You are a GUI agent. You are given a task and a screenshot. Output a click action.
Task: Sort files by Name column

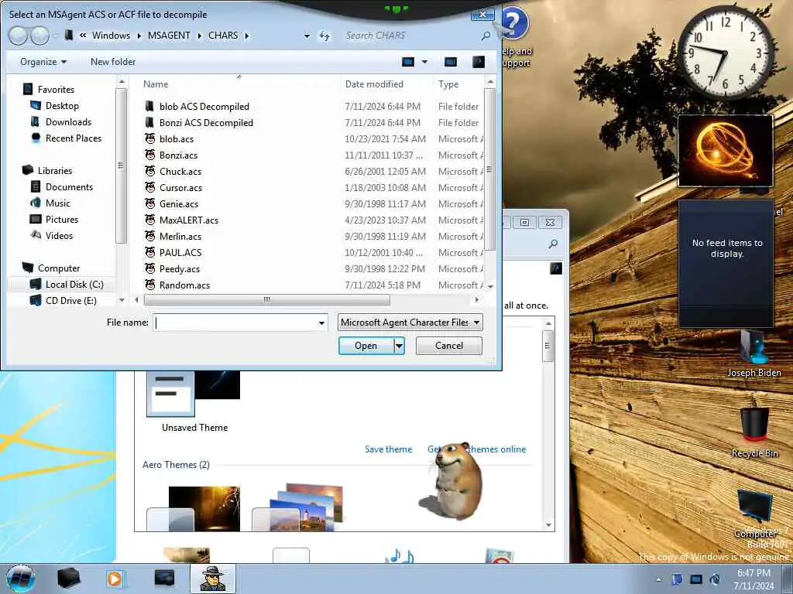tap(155, 84)
